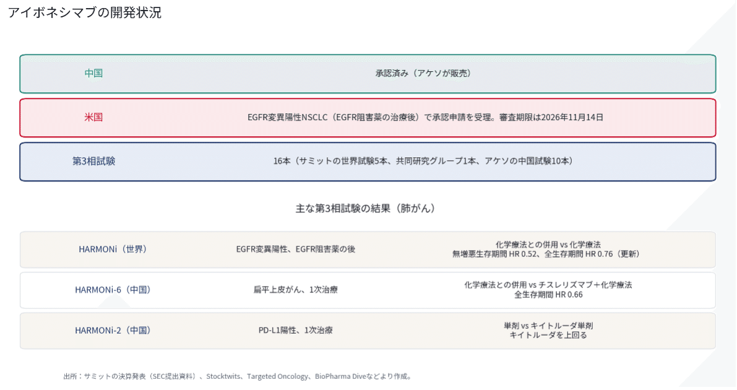
Task: Select the HARMONi-6（中国） trial name
Action: pyautogui.click(x=113, y=290)
